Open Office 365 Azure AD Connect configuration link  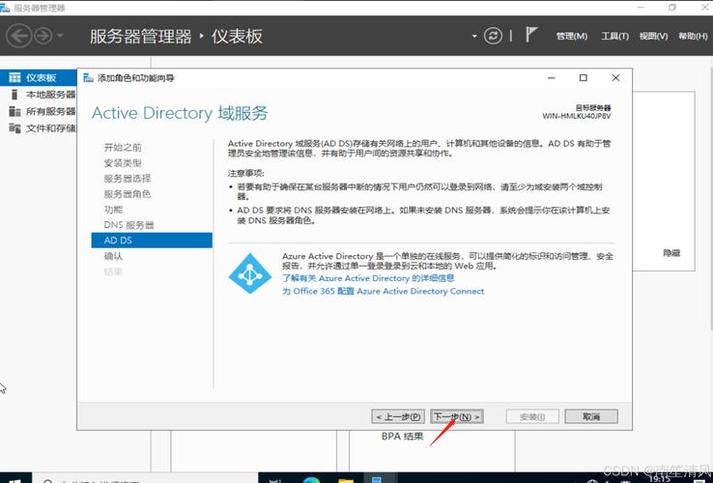(383, 291)
